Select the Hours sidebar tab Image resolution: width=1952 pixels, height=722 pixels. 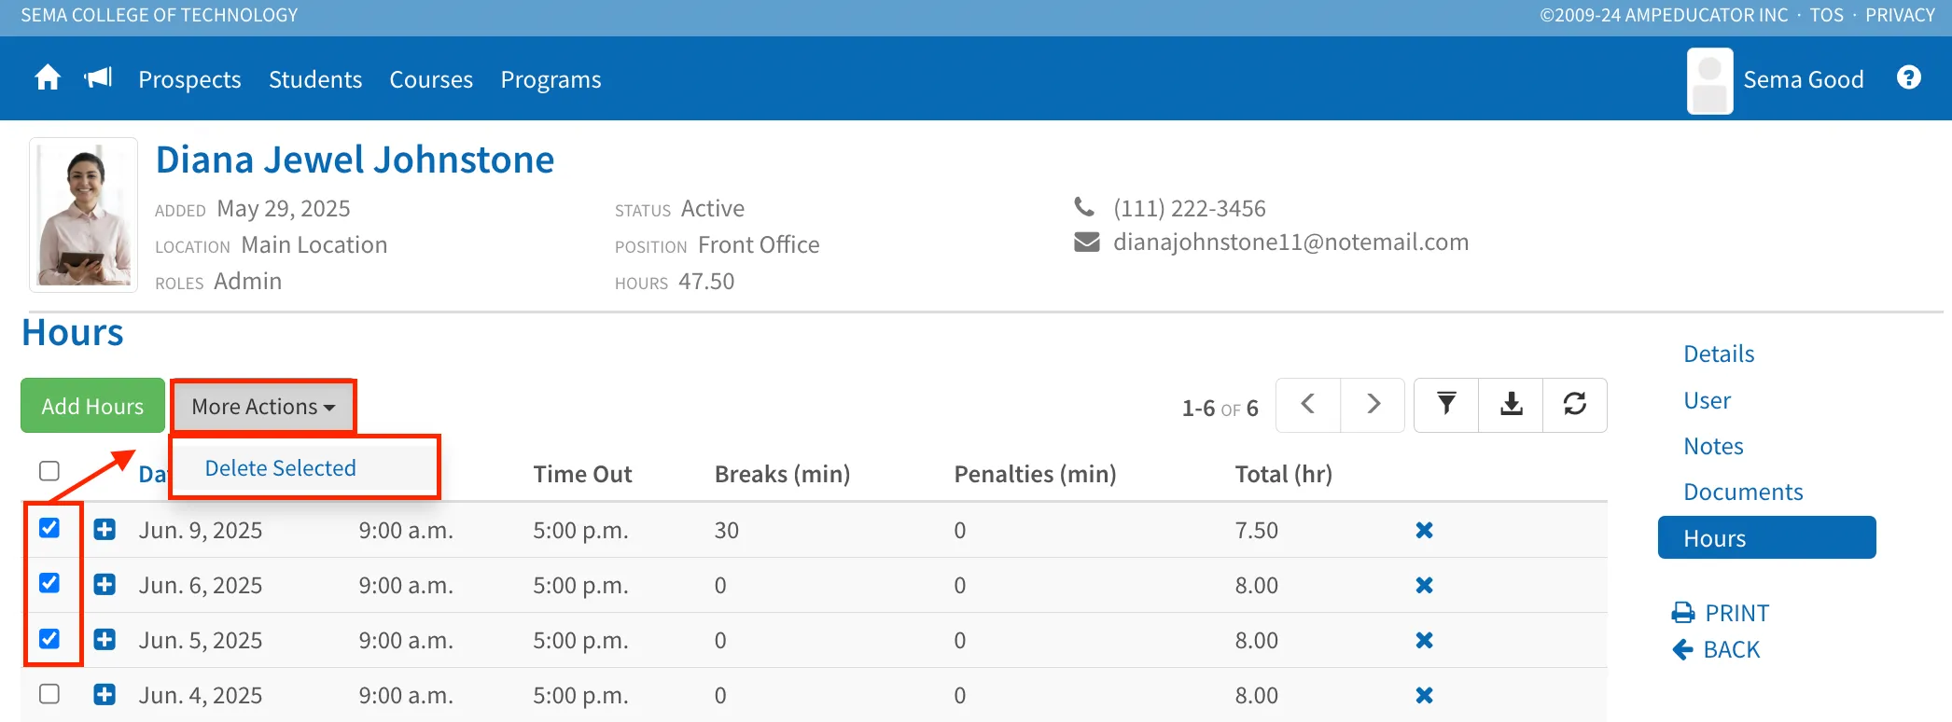click(1766, 538)
